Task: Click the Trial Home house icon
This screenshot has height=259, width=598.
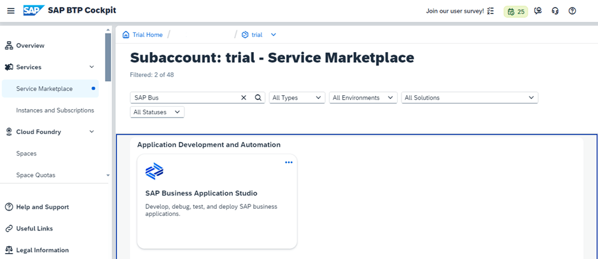Action: click(x=126, y=35)
